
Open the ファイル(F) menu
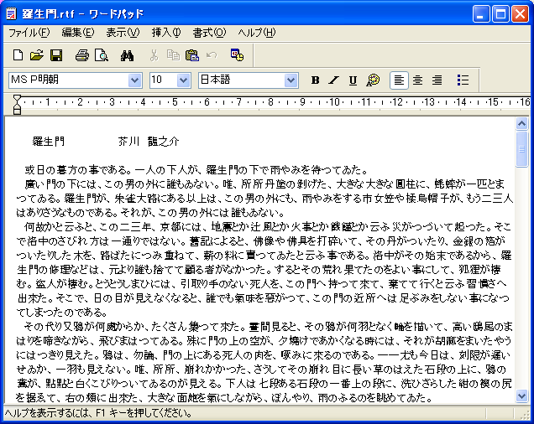pos(29,33)
